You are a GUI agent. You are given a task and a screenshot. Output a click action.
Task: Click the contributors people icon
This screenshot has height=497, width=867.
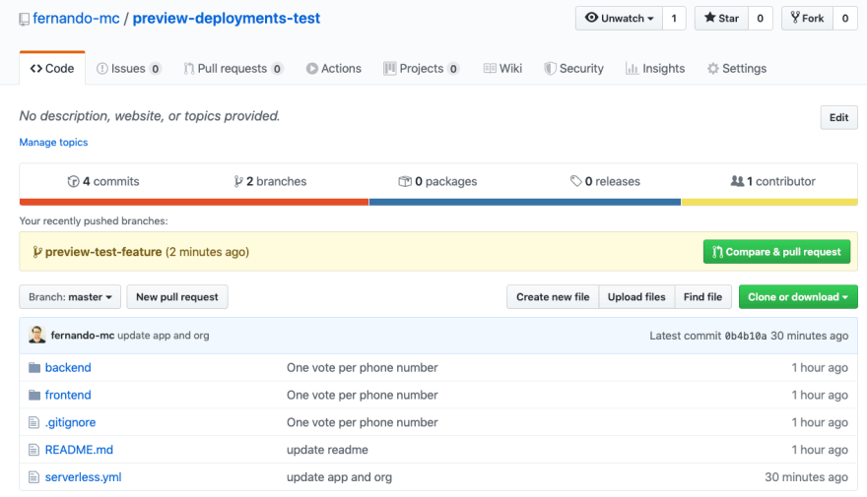pos(737,181)
